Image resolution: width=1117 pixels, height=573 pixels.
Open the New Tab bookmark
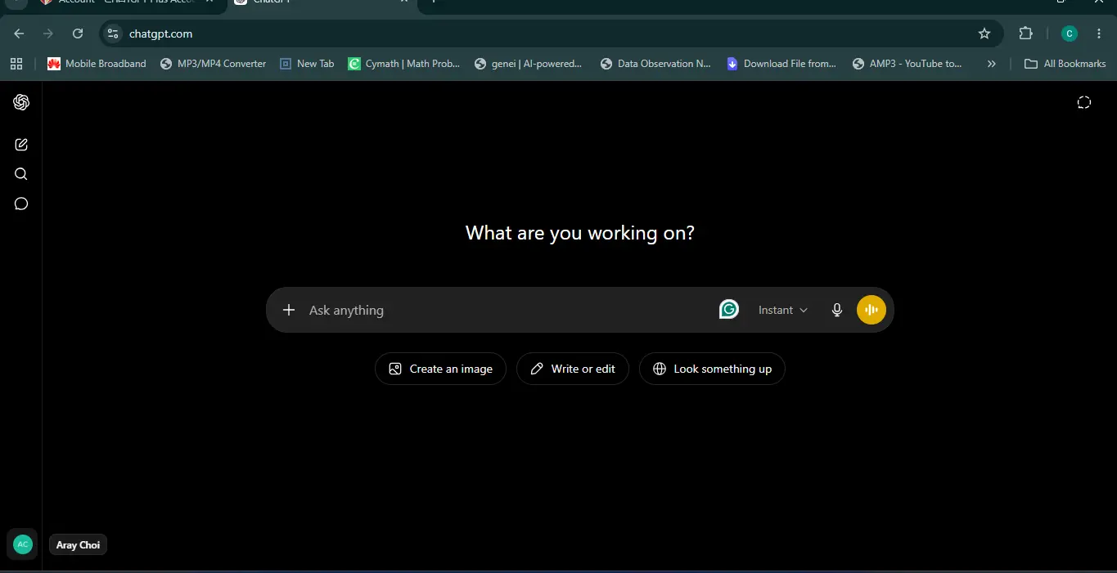pos(307,63)
